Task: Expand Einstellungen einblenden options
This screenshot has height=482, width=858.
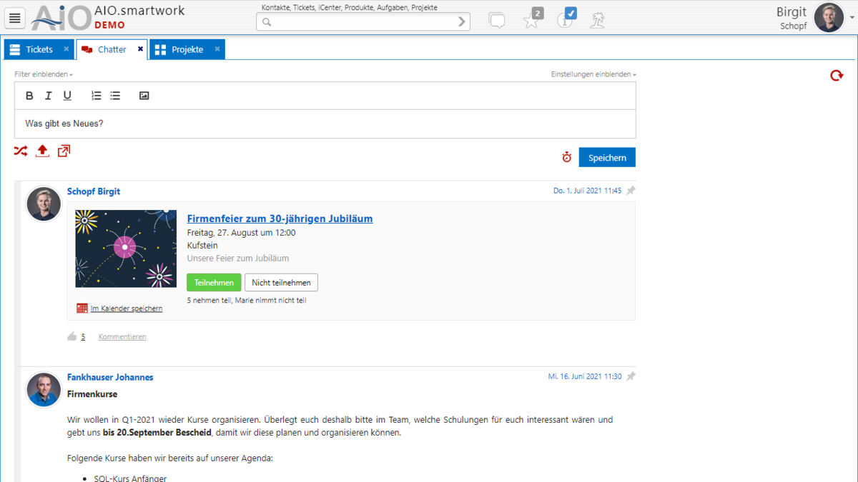Action: click(x=593, y=74)
